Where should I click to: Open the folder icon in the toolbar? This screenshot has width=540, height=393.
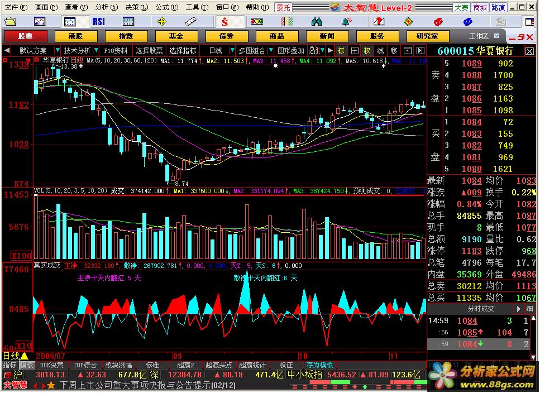11,22
